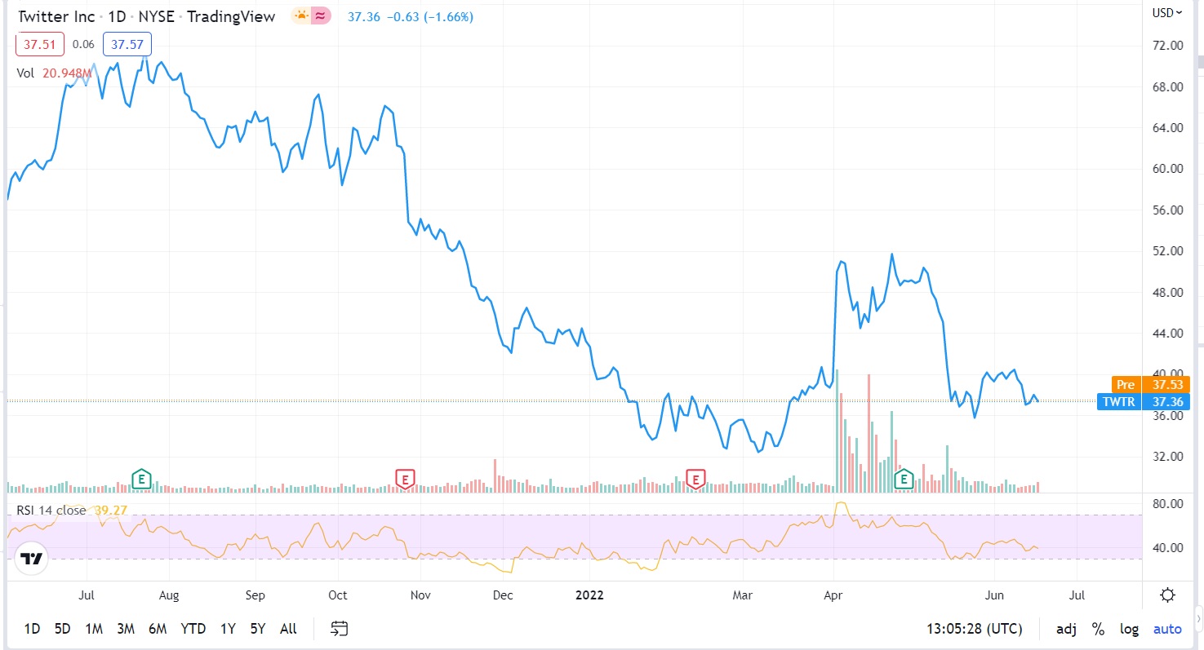Click the pre-market sun session icon

point(302,16)
